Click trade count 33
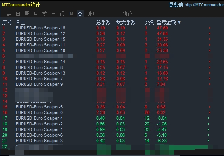Screen dimensions: 224x156 click(x=147, y=129)
